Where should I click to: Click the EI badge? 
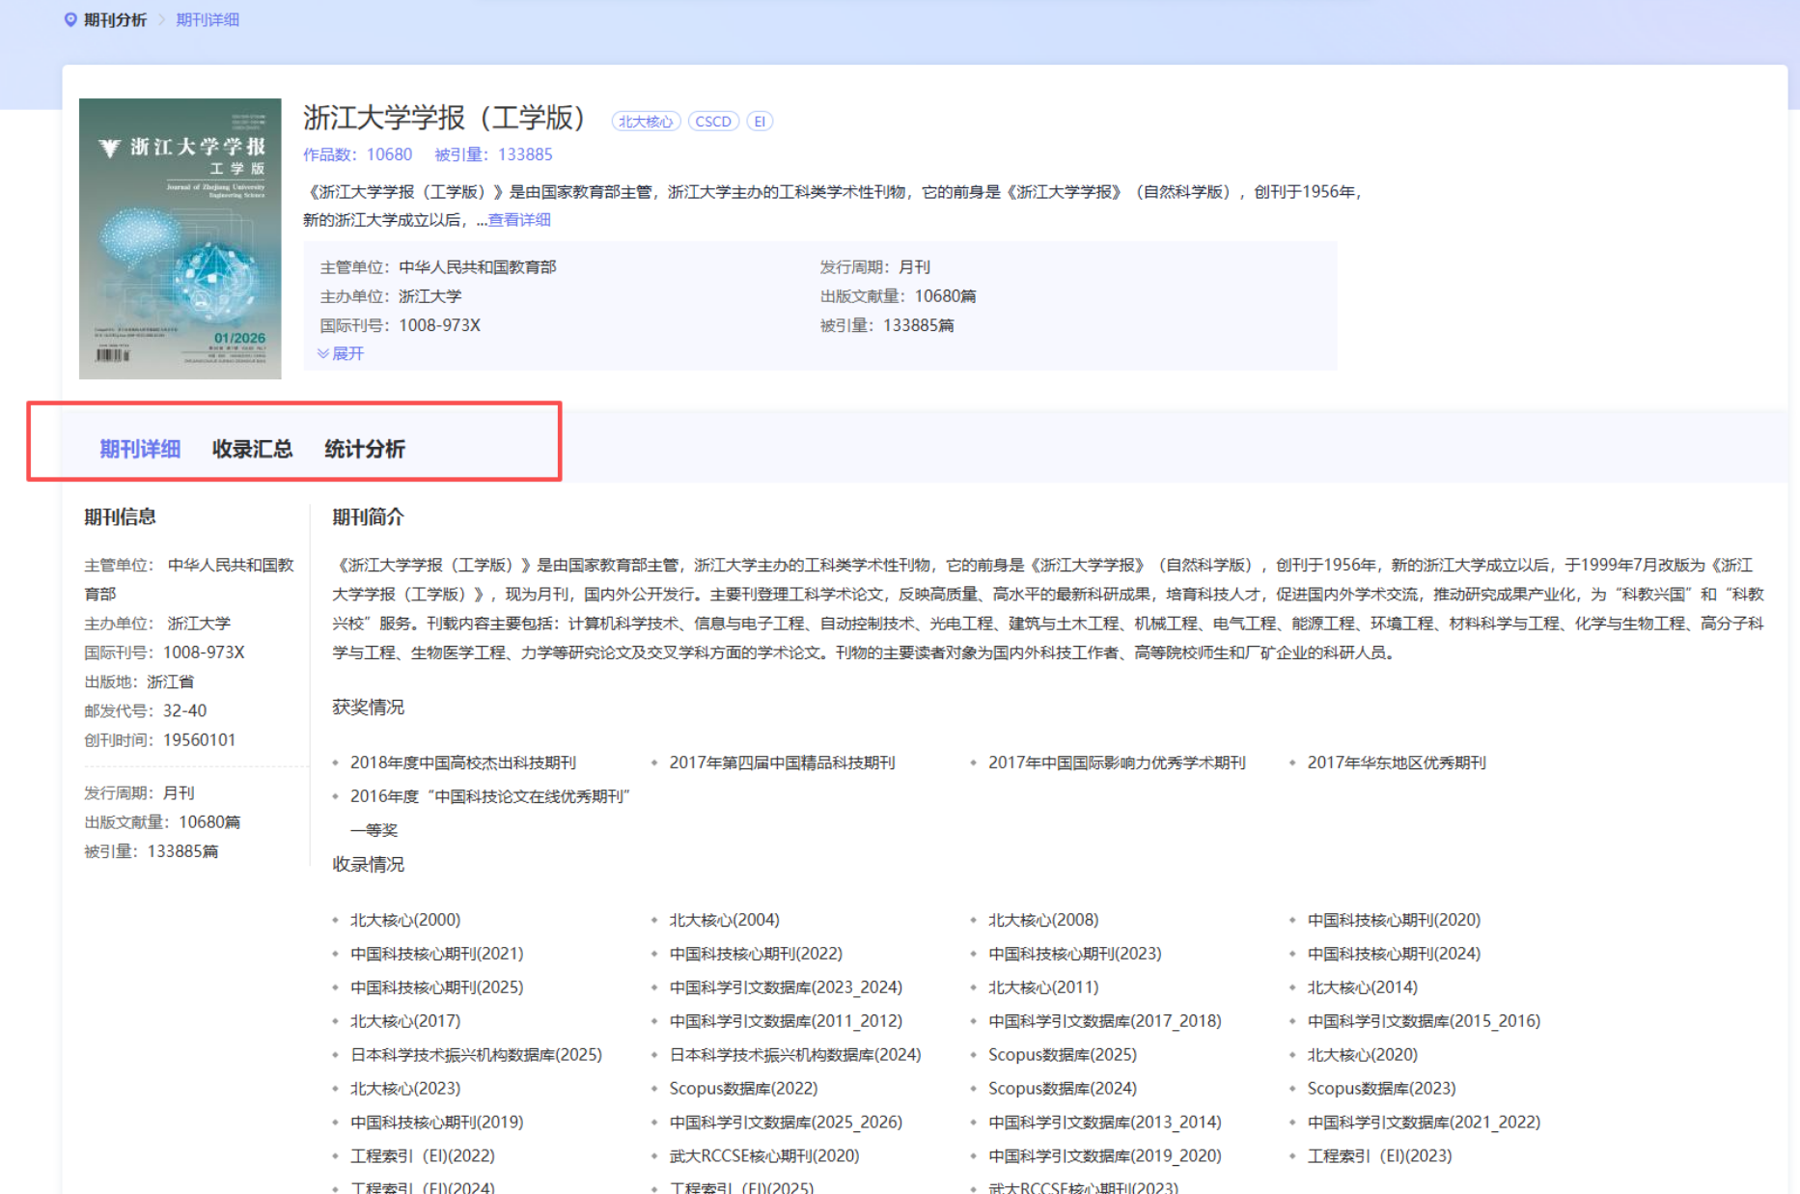tap(760, 122)
